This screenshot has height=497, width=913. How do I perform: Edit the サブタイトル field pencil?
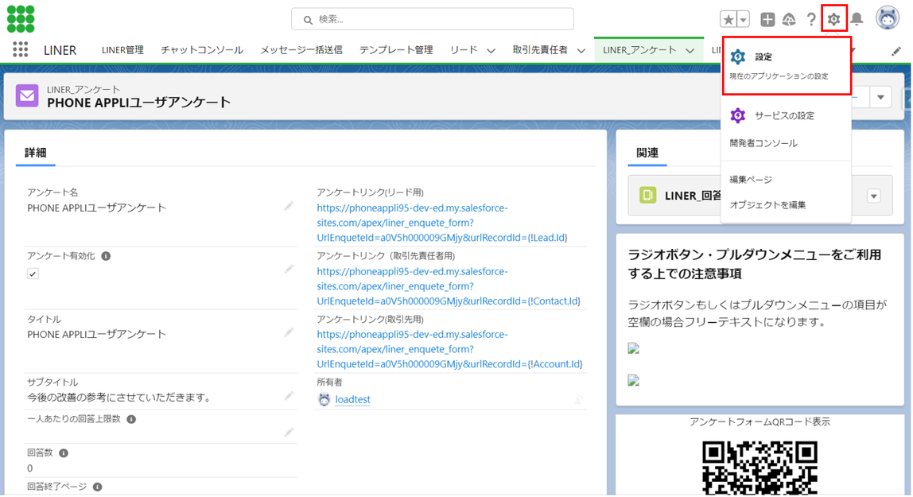click(x=289, y=396)
